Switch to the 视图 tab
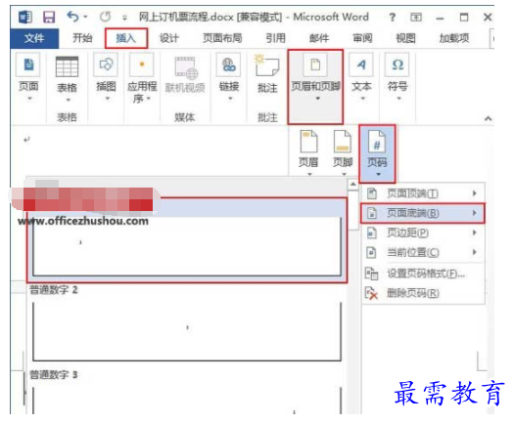 405,38
